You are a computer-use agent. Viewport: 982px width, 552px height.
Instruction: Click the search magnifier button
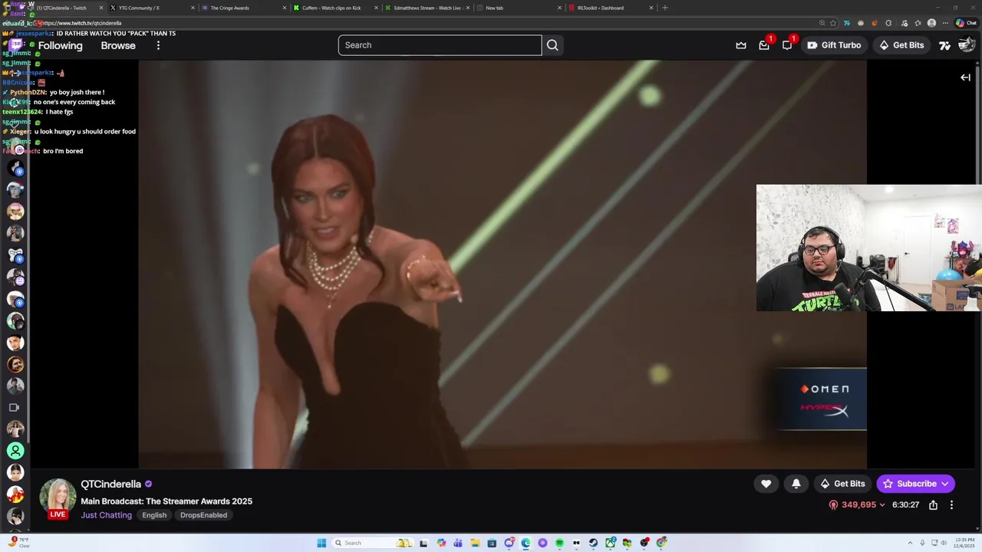[x=552, y=45]
